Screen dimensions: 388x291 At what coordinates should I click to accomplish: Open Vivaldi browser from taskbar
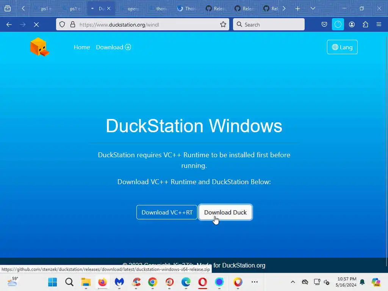point(238,282)
